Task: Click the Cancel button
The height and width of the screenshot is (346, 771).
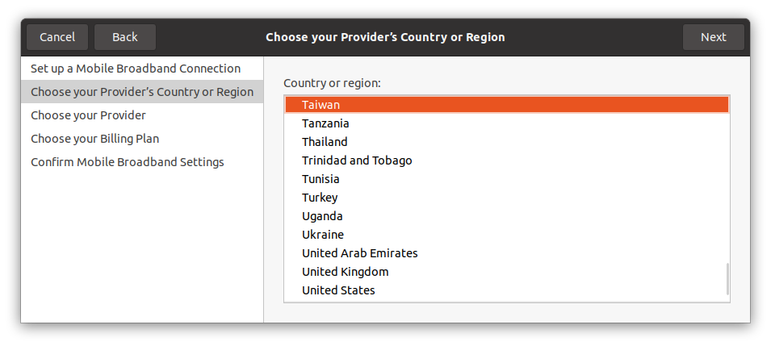Action: click(x=57, y=37)
